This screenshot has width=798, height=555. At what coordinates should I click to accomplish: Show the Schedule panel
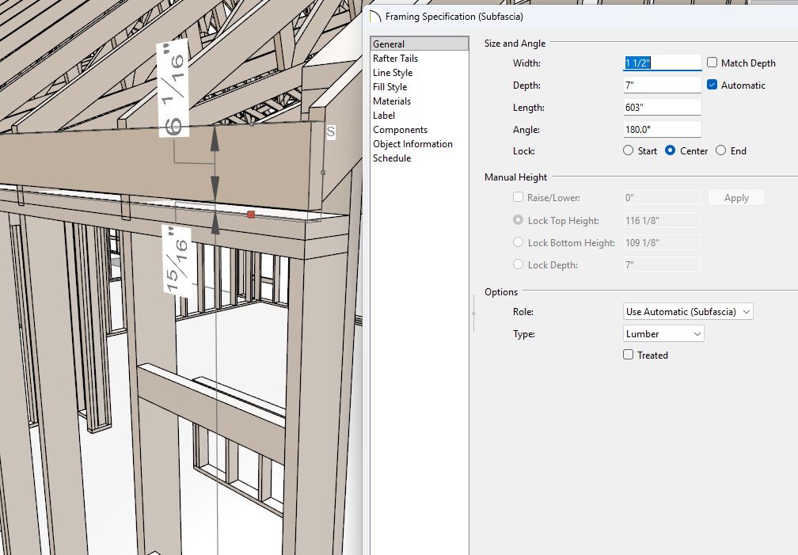click(392, 158)
